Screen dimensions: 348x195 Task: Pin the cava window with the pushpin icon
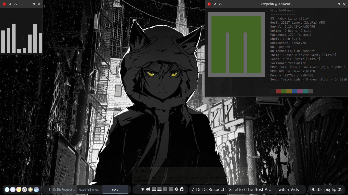pos(10,4)
